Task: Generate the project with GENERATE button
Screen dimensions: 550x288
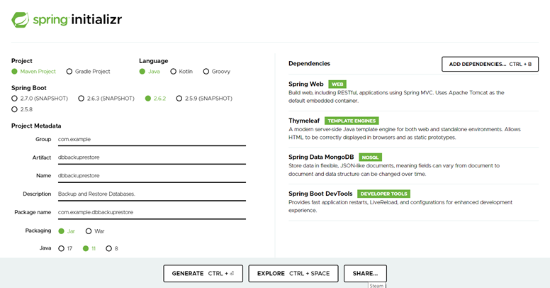Action: [x=203, y=274]
